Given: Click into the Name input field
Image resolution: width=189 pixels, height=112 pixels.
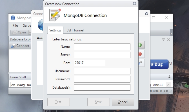Looking at the screenshot, I should [x=102, y=47].
